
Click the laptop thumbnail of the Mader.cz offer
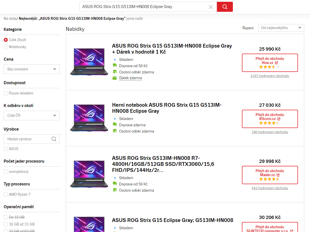89,174
